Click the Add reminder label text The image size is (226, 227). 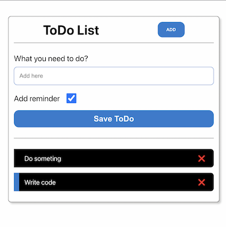tap(37, 98)
